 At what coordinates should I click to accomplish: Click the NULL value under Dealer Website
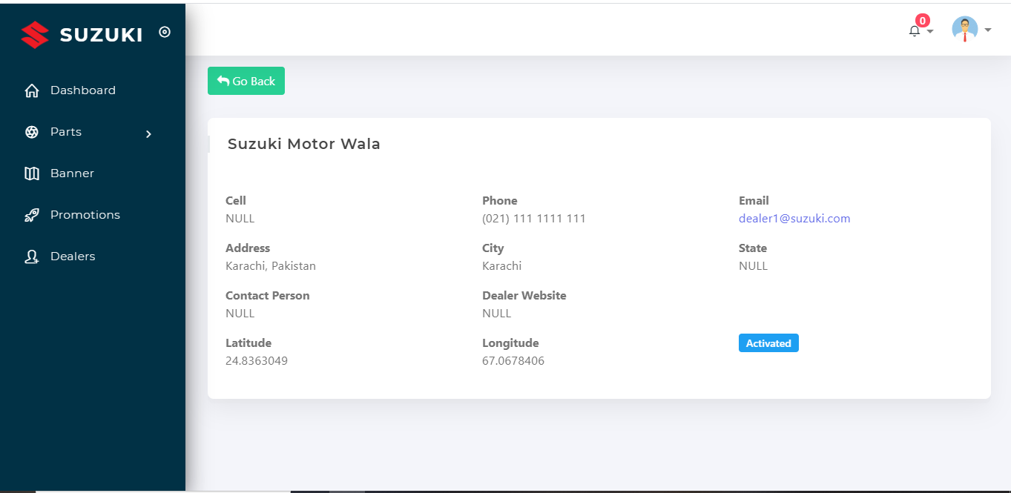[x=497, y=314]
